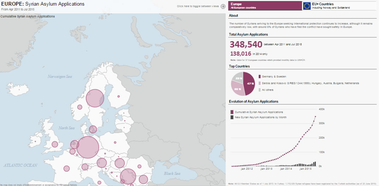Toggle New Syrian Asylum Applications by Month series

tap(232, 117)
